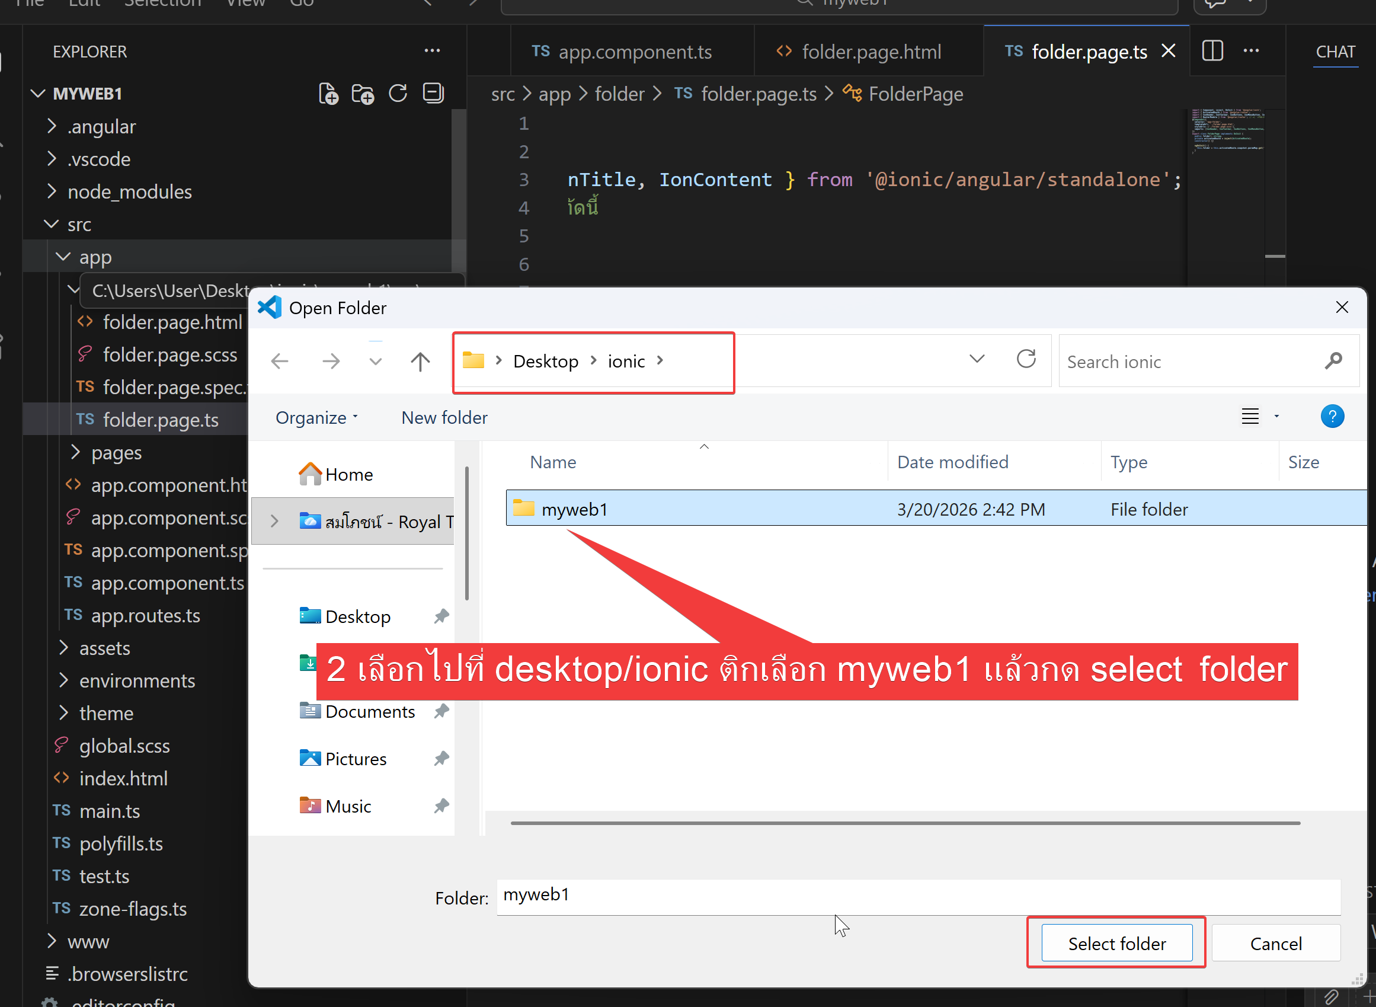This screenshot has width=1376, height=1007.
Task: Refresh the ionic folder listing
Action: click(x=1026, y=359)
